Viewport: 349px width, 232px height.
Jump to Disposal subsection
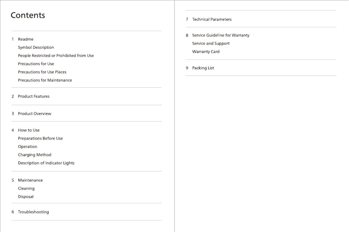26,196
